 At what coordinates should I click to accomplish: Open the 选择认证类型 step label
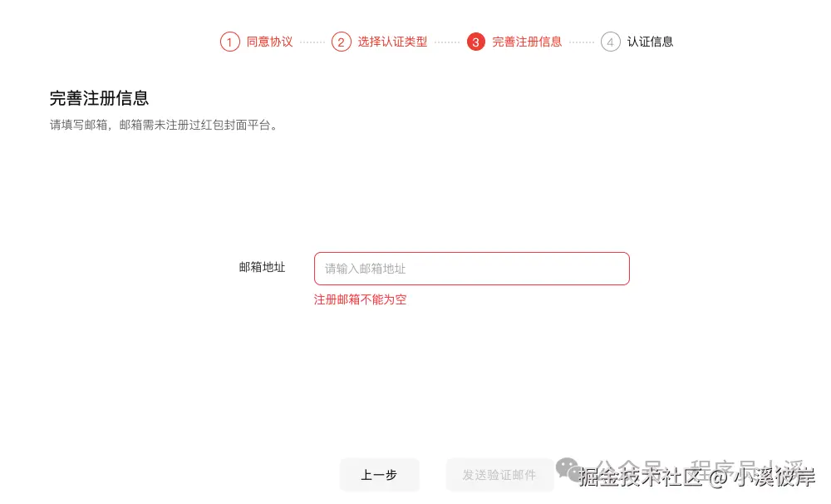click(x=393, y=41)
